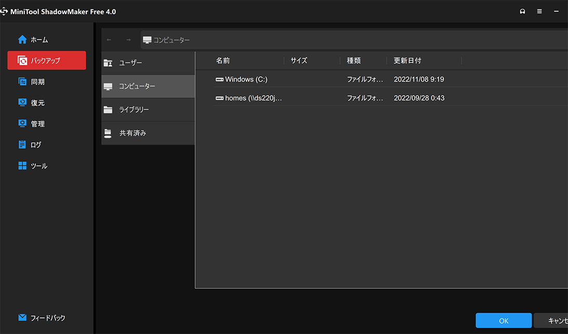Click the date 2022/09/28 0:43
568x334 pixels.
point(419,98)
